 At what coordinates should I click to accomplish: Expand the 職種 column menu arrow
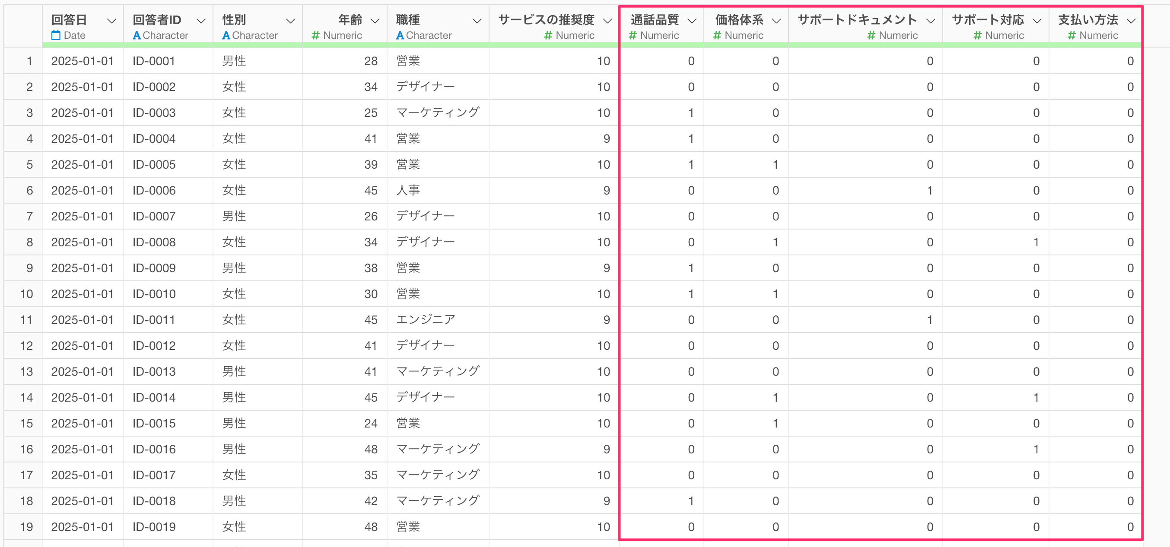477,21
